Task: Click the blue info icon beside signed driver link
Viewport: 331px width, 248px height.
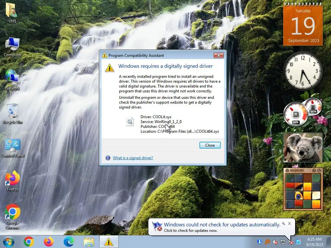Action: coord(108,158)
